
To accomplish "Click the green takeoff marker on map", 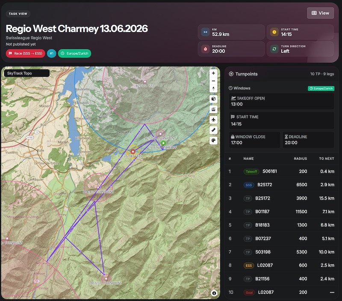I will click(x=163, y=143).
